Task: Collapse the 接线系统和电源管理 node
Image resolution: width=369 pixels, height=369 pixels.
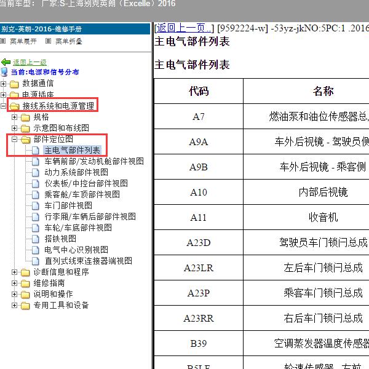Action: pyautogui.click(x=3, y=106)
